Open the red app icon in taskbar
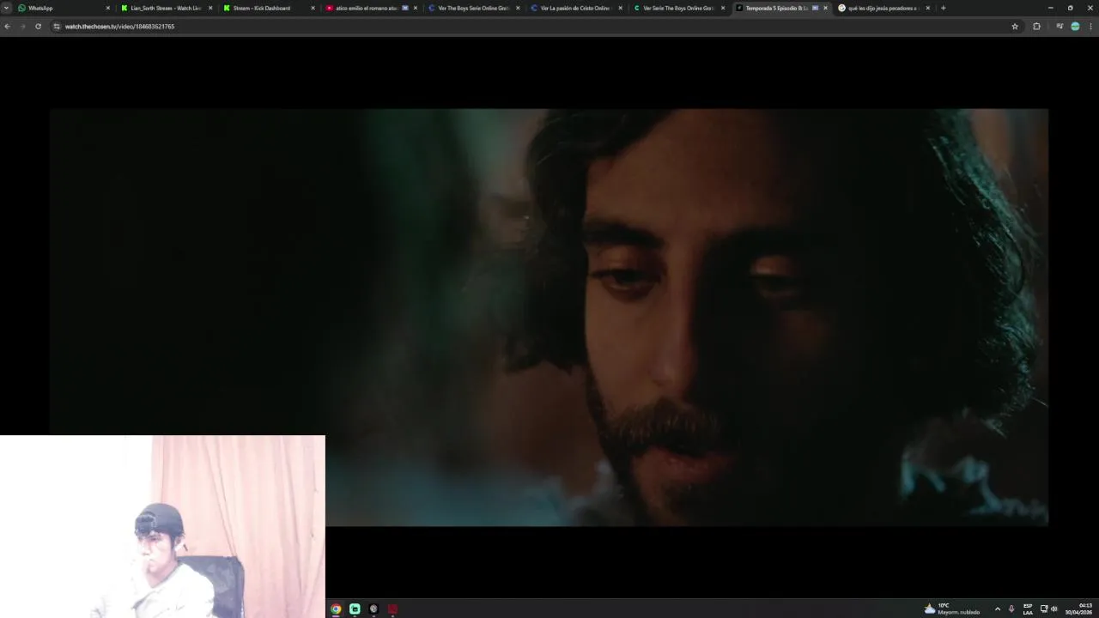 (x=392, y=609)
